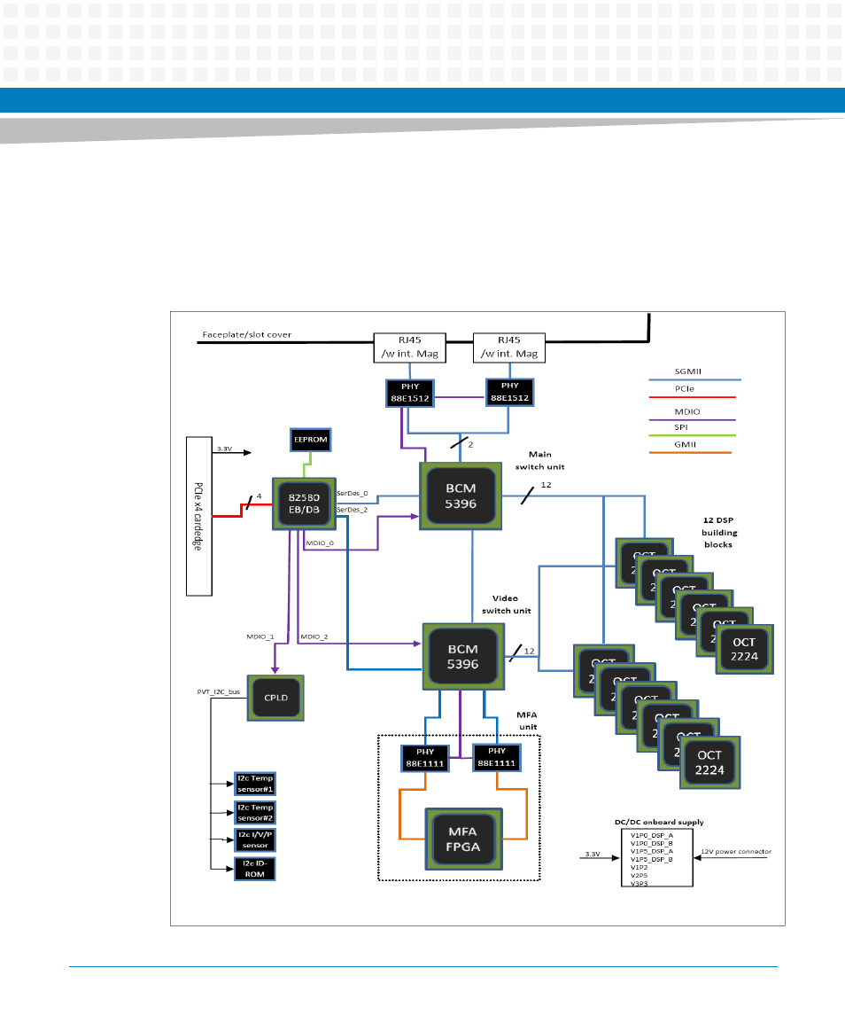The image size is (845, 1015).
Task: Click the '3.3V' label beside DC/DC supply box
Action: click(593, 855)
